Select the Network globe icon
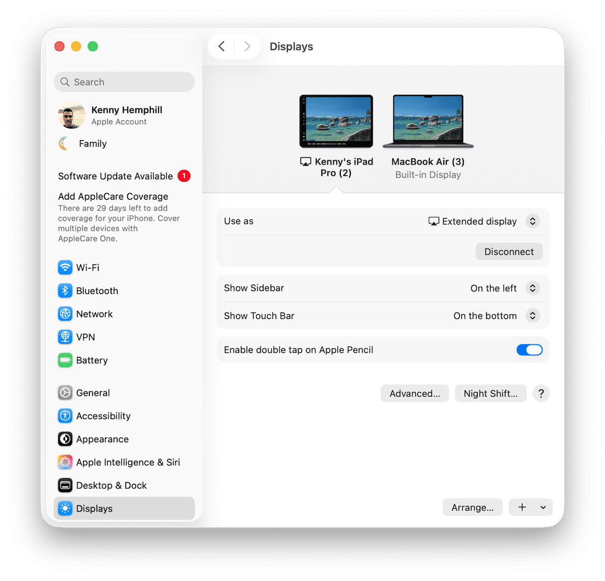605x581 pixels. pyautogui.click(x=65, y=314)
